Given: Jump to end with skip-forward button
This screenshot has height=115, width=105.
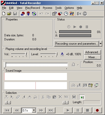Looking at the screenshot, I should coord(51,110).
